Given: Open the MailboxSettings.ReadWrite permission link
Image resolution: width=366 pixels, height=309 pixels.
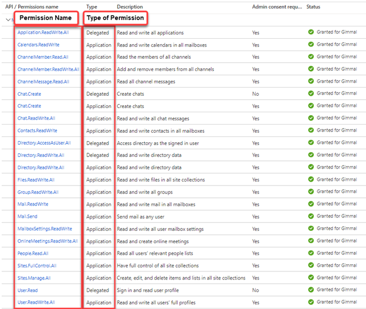Looking at the screenshot, I should (45, 229).
